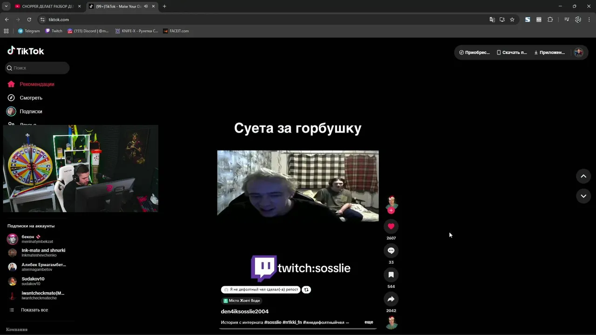Click the TikTok logo
Image resolution: width=596 pixels, height=335 pixels.
pyautogui.click(x=26, y=51)
